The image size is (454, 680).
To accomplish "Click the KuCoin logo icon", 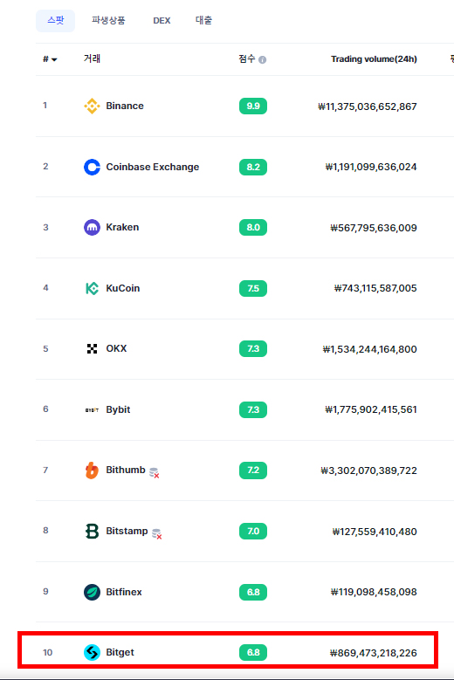I will click(92, 288).
